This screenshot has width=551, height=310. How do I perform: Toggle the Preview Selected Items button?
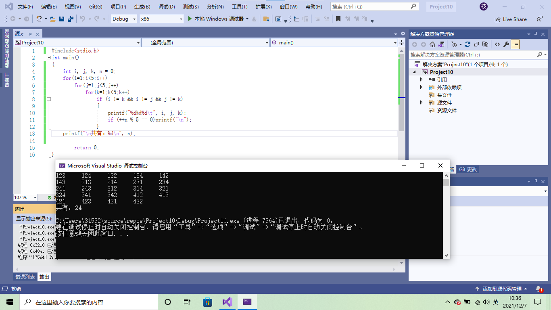click(515, 44)
